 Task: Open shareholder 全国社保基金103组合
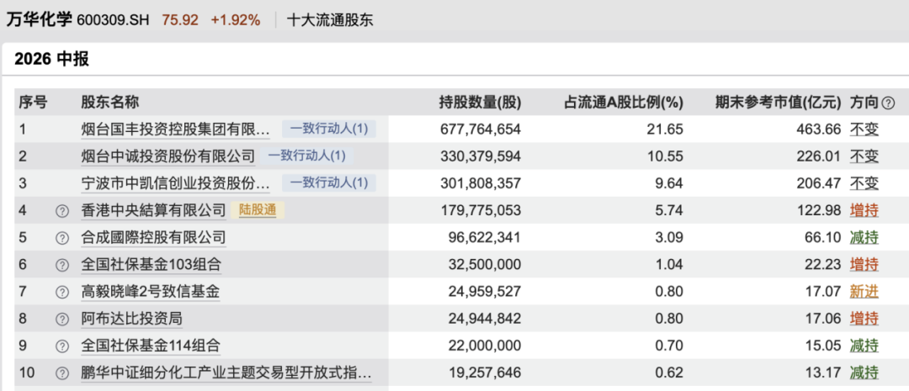pos(151,266)
